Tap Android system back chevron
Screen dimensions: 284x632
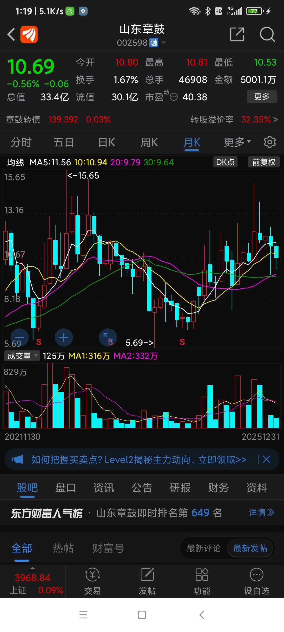pos(202,615)
